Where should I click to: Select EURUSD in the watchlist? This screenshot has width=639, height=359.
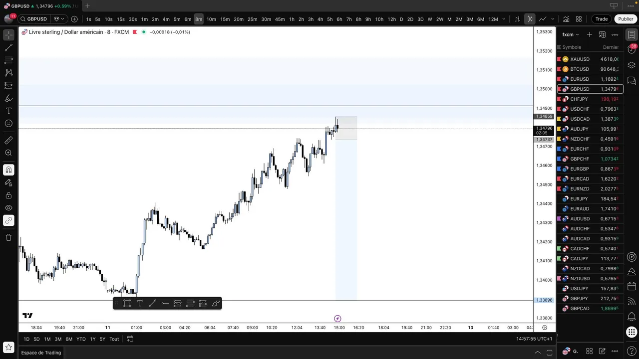coord(590,79)
